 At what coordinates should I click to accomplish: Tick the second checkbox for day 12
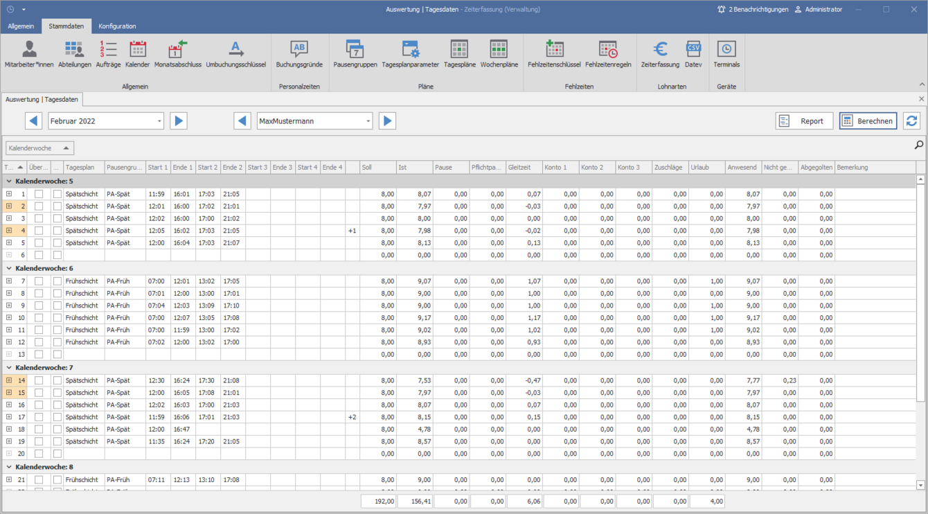57,342
